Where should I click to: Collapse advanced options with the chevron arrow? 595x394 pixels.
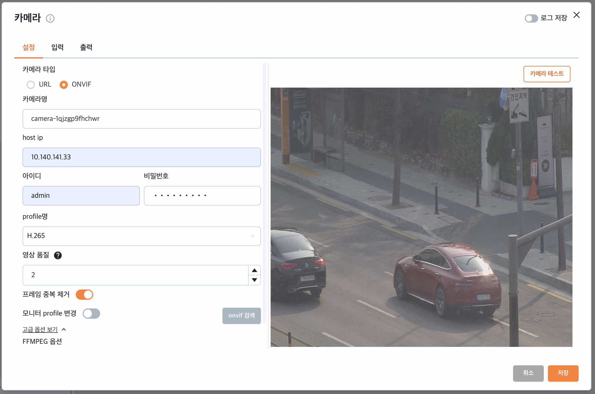pos(64,329)
